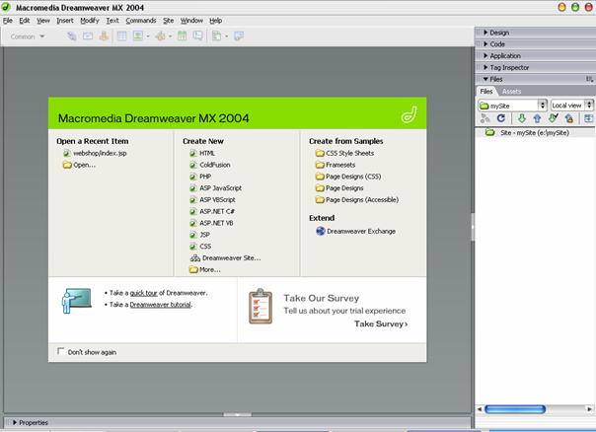The height and width of the screenshot is (432, 596).
Task: Select Site - mySite (e:\mySite) tree row
Action: tap(535, 132)
